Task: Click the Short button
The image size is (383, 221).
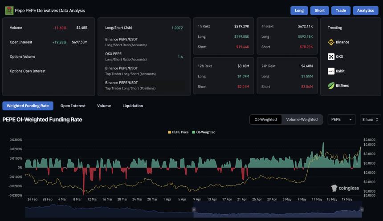Action: coord(319,11)
